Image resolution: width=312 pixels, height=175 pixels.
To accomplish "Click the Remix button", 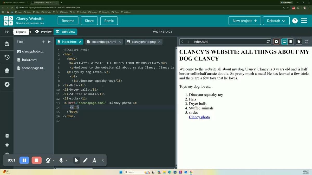I will point(109,21).
